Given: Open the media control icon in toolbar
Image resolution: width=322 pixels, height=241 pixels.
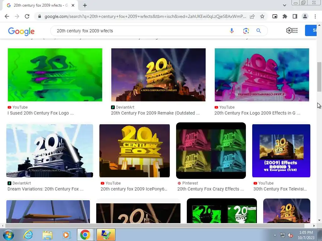Looking at the screenshot, I should click(x=275, y=16).
